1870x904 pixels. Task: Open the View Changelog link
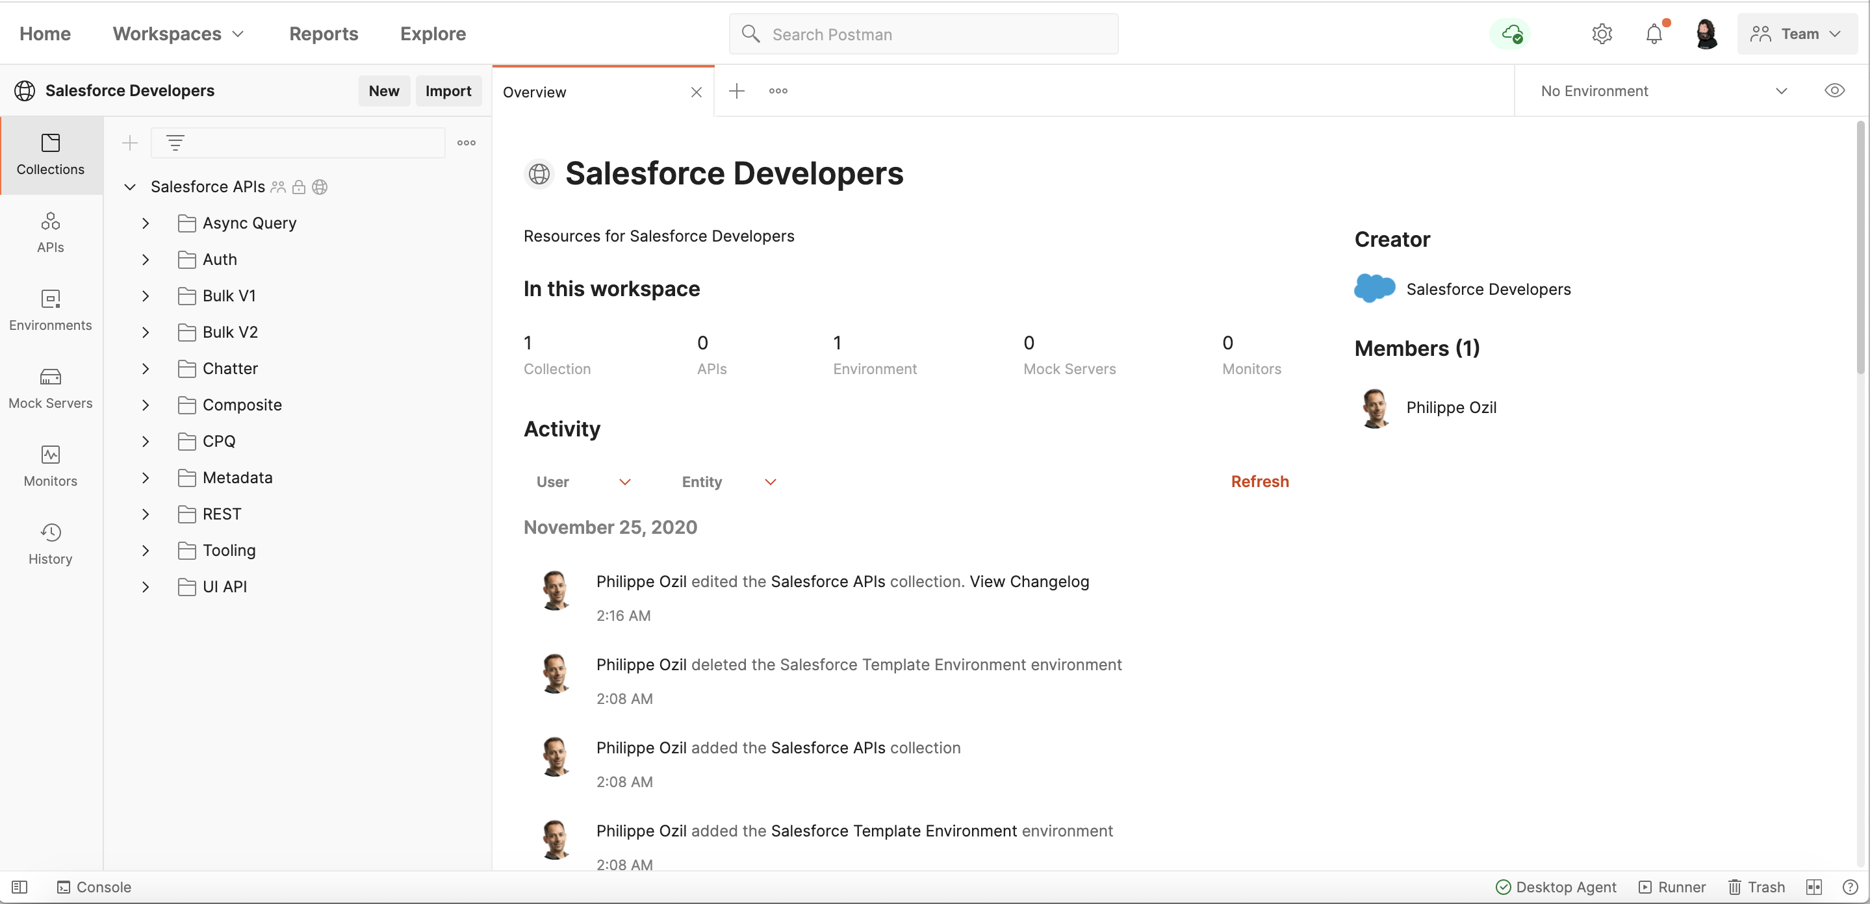coord(1029,582)
